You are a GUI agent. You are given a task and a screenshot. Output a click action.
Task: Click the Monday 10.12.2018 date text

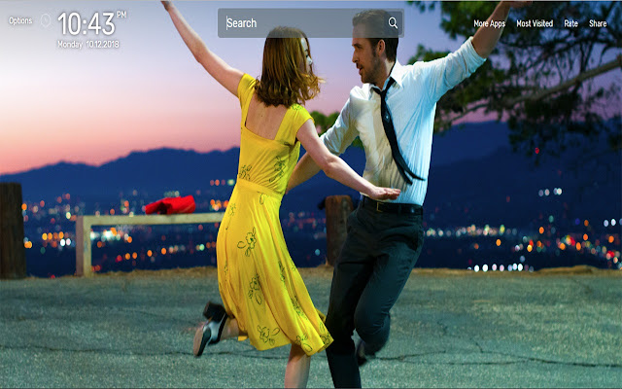click(x=88, y=44)
